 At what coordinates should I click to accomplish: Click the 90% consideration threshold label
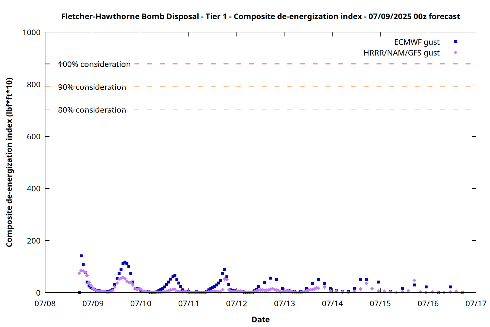(x=92, y=87)
